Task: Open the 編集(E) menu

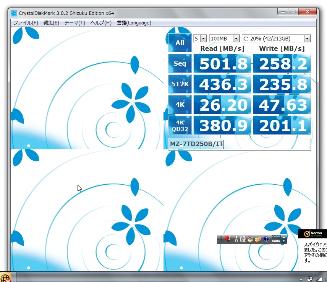Action: coord(51,23)
